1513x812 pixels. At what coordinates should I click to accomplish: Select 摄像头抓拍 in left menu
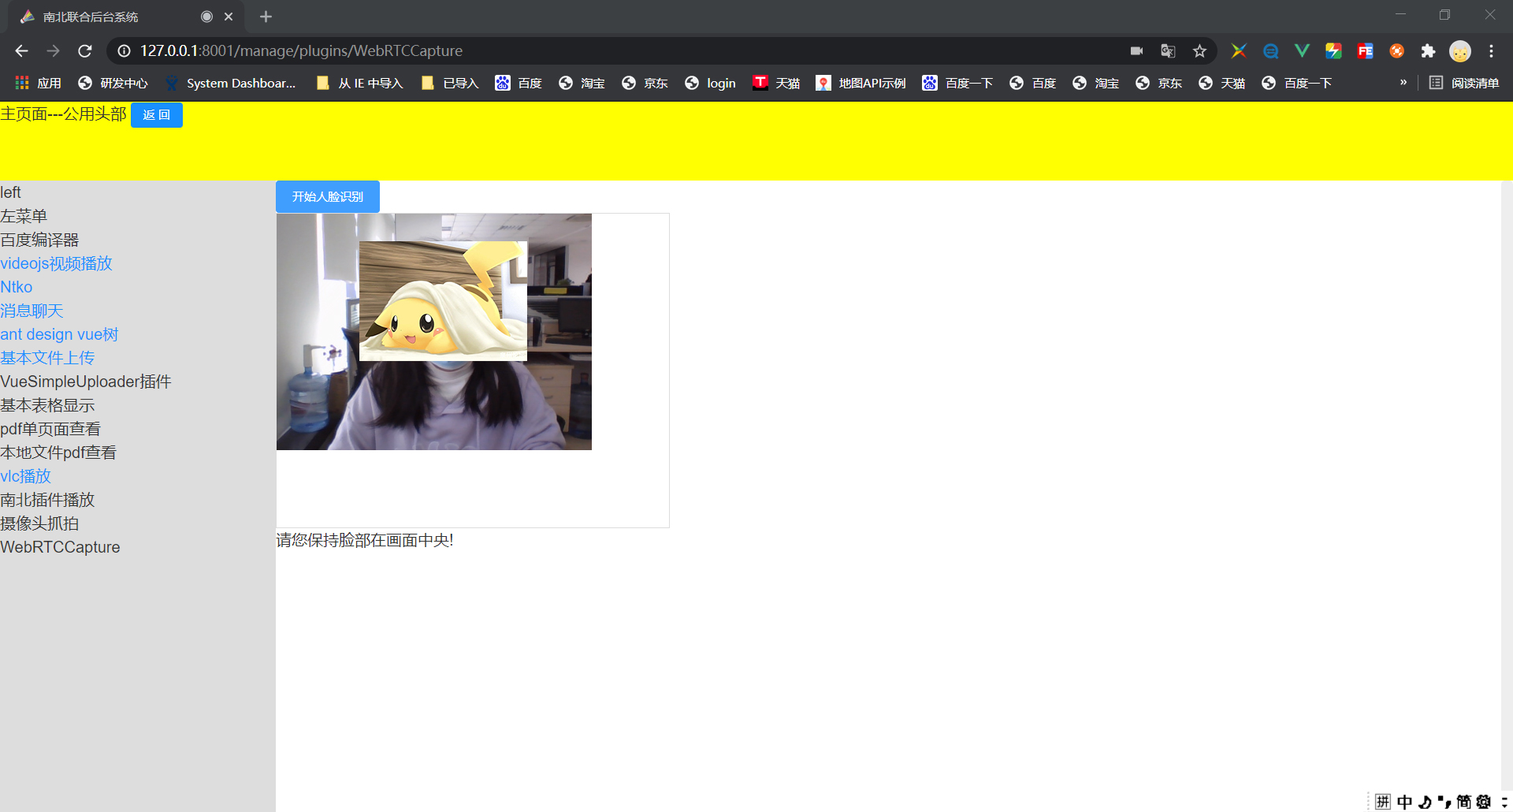tap(39, 523)
